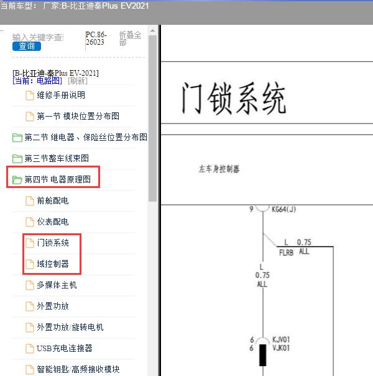Click 左车身控制器 label in diagram
This screenshot has width=373, height=376.
point(219,169)
